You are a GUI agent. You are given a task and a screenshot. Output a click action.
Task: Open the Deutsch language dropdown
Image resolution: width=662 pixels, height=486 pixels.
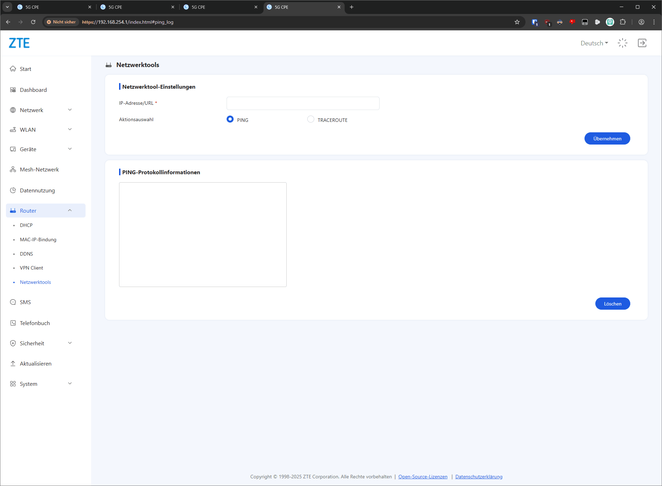[x=594, y=43]
